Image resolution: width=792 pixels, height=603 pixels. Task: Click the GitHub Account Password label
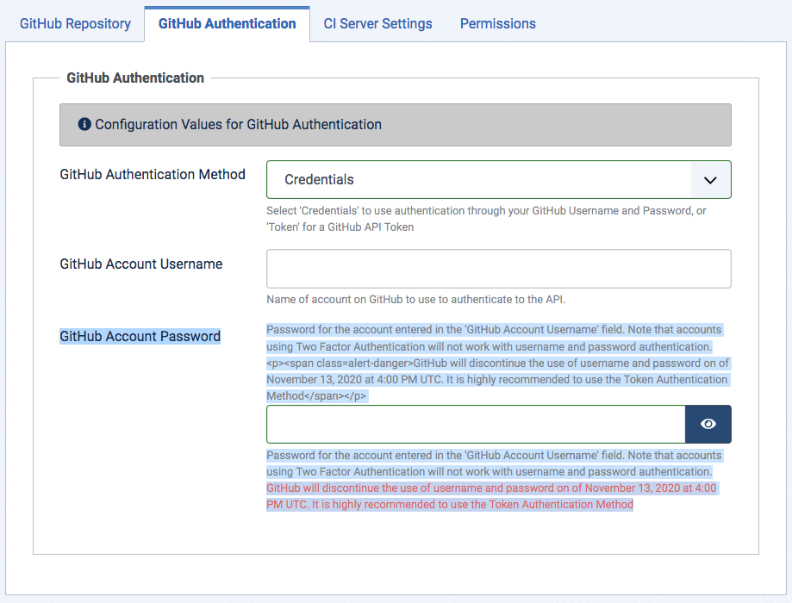pyautogui.click(x=140, y=336)
